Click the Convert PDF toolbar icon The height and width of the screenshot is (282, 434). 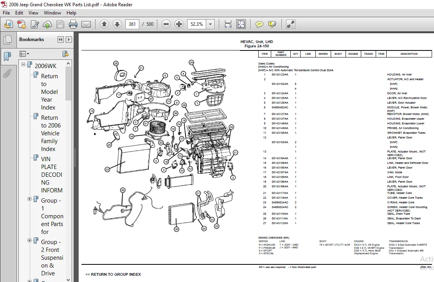click(22, 24)
